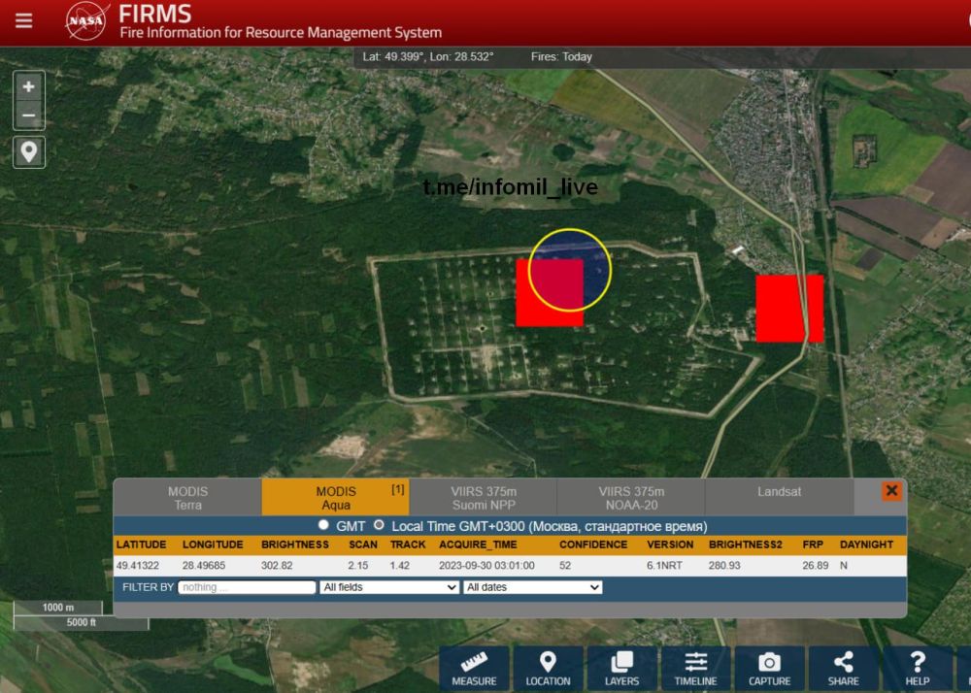Switch to the Landsat tab
Screen dimensions: 971x693
(x=779, y=492)
